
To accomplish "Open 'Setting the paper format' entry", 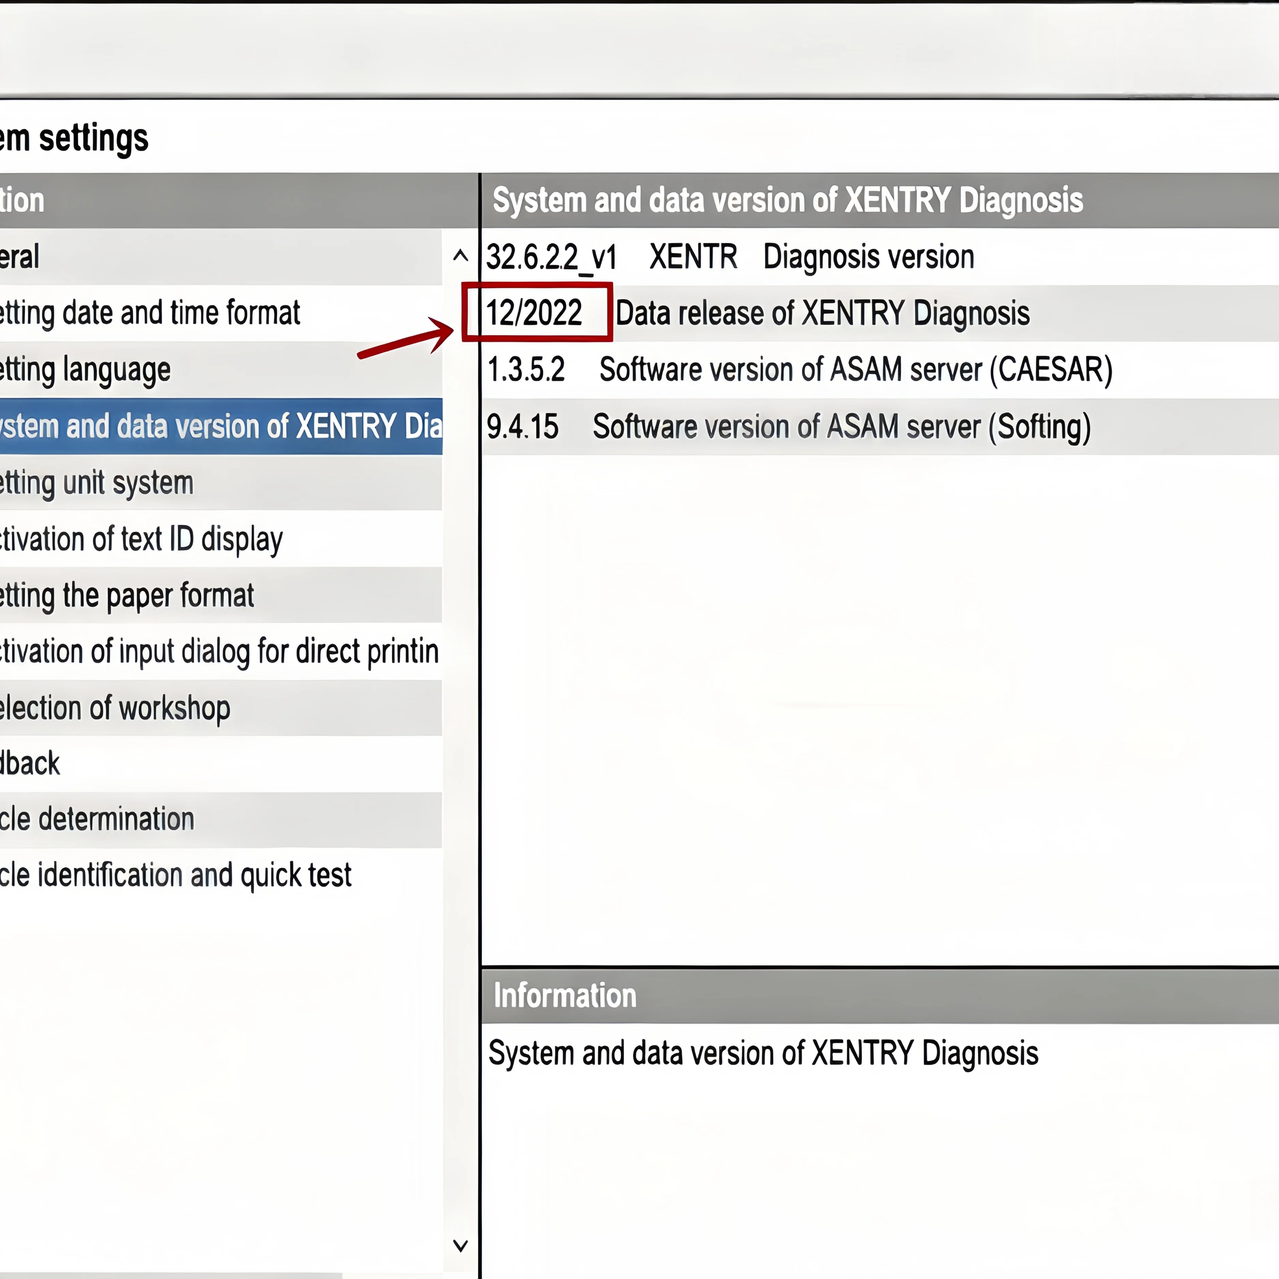I will click(220, 595).
